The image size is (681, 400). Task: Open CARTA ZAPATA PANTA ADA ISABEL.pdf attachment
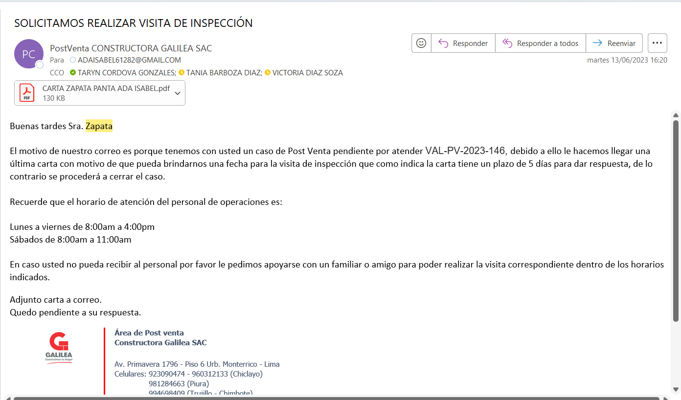[100, 93]
